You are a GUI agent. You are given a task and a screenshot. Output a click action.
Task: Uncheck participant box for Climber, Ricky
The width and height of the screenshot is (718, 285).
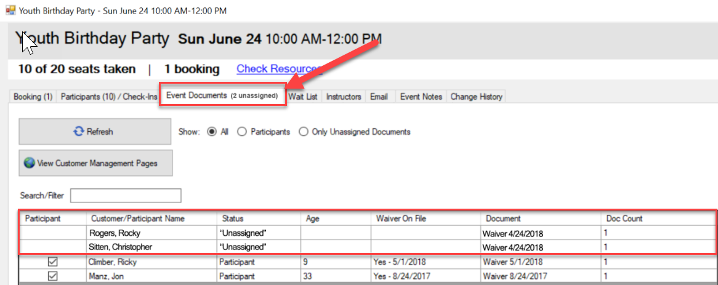pos(53,262)
